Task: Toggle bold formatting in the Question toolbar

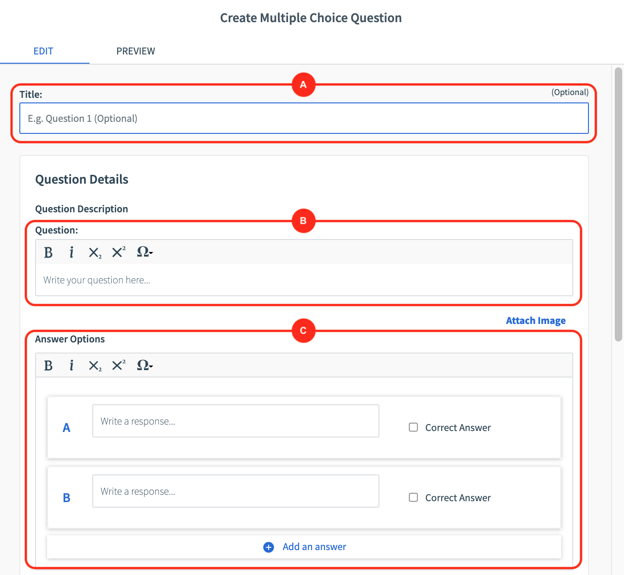Action: (x=48, y=252)
